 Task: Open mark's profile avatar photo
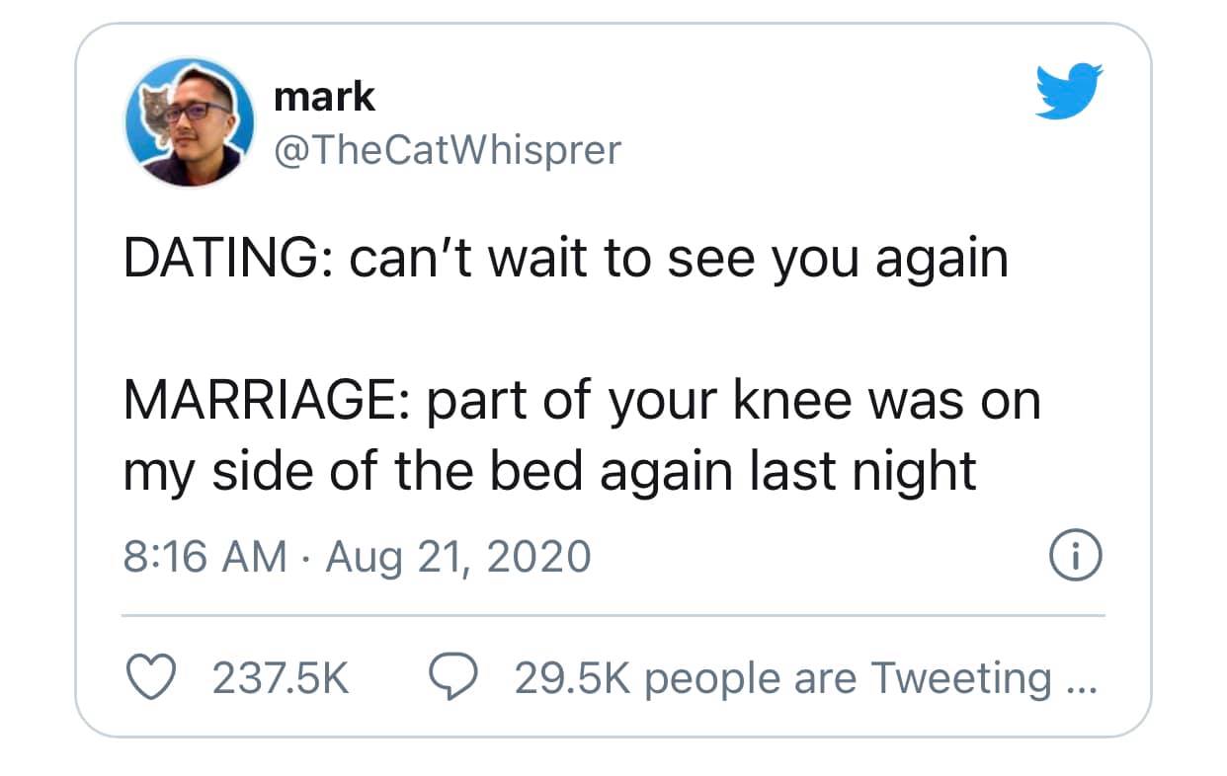[190, 122]
